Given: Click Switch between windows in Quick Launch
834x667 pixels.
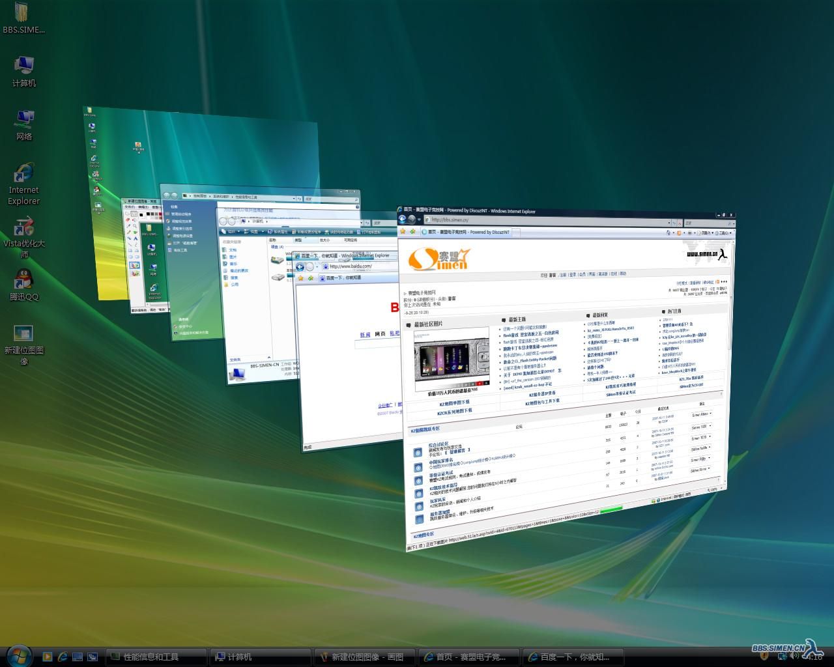Looking at the screenshot, I should (93, 657).
